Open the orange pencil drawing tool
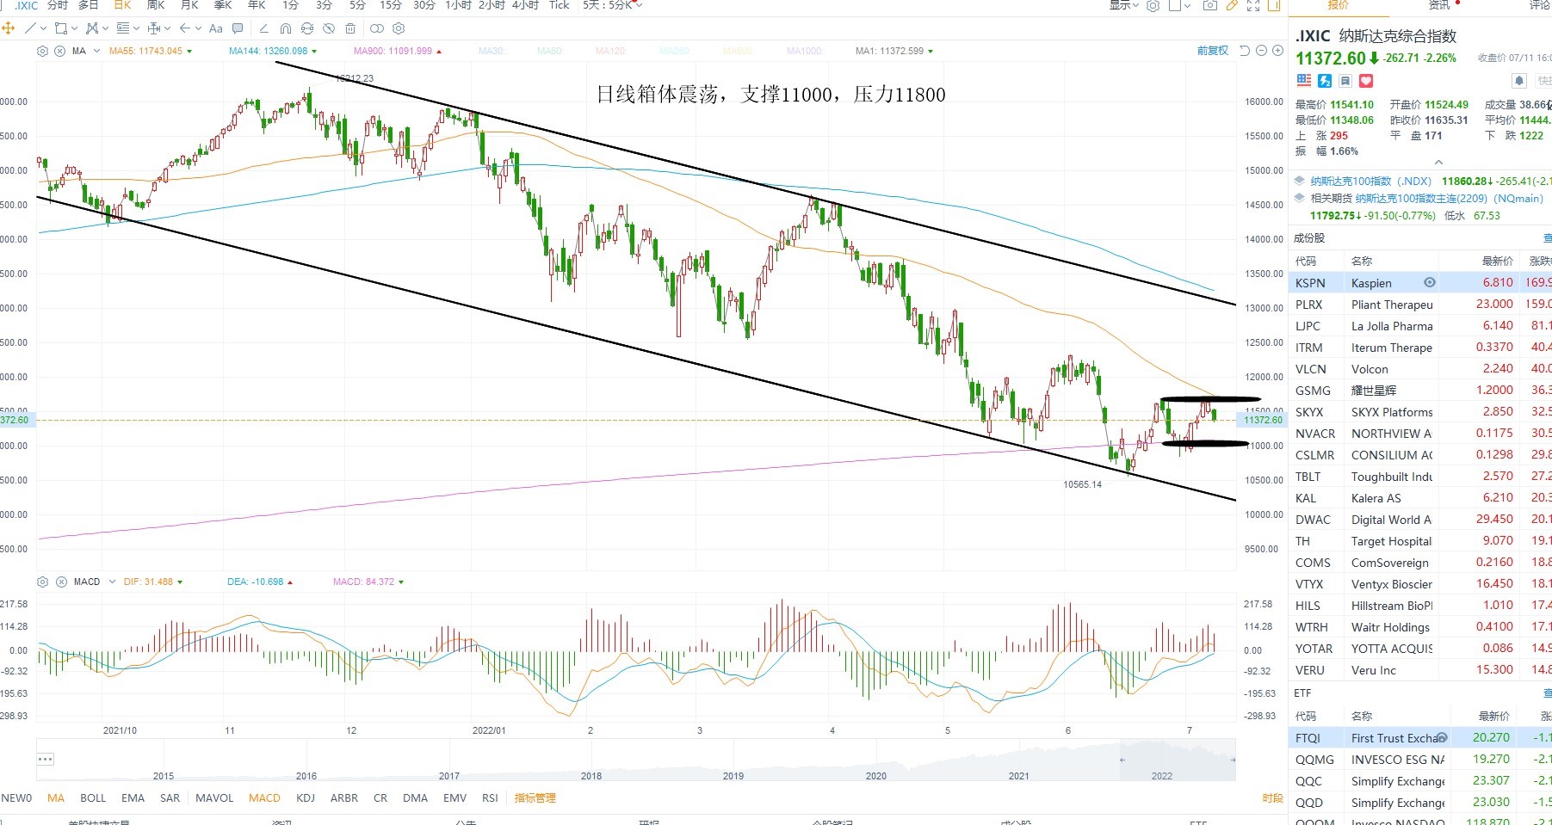The height and width of the screenshot is (825, 1552). (x=1232, y=5)
